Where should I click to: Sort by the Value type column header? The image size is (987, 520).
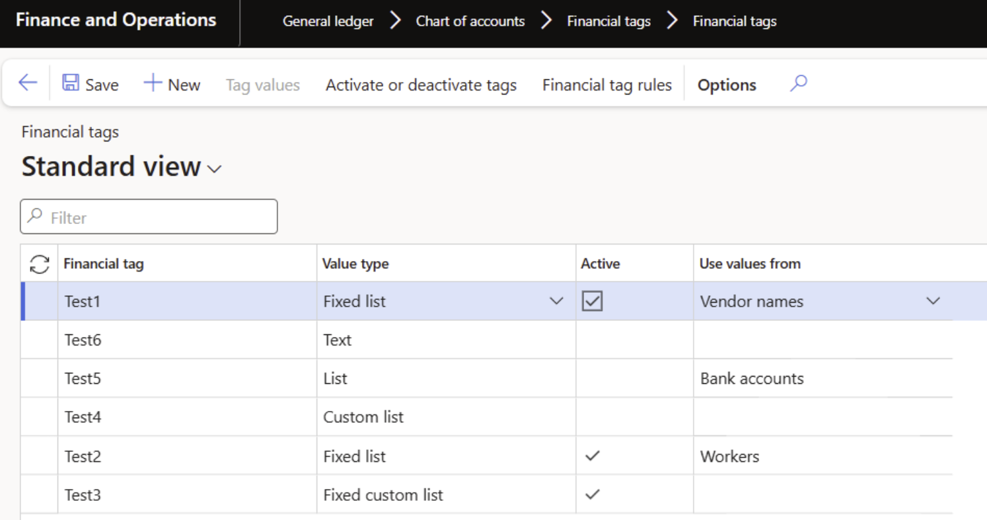tap(355, 264)
